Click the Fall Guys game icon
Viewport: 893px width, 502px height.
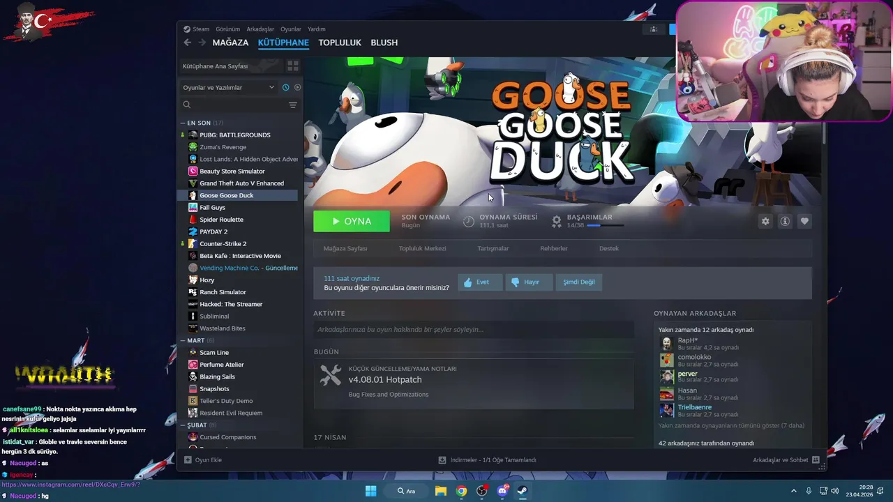pos(193,207)
